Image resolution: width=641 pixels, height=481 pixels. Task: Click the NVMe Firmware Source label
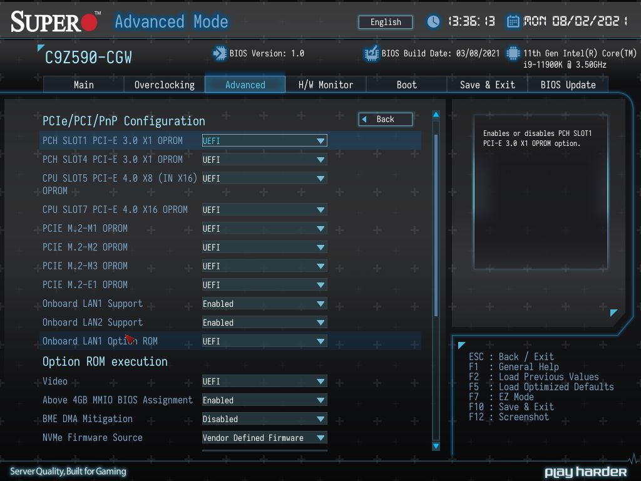coord(93,437)
